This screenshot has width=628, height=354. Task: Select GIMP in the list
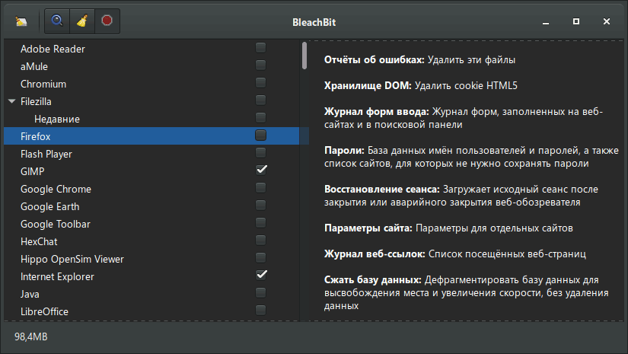pos(151,171)
